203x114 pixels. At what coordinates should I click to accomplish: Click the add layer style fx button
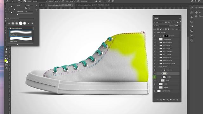161,100
